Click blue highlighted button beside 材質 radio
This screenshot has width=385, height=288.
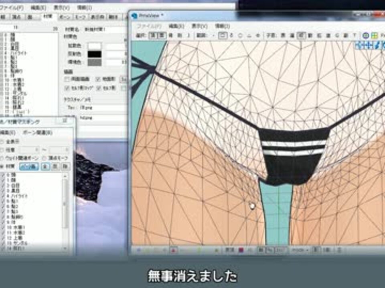[x=29, y=166]
